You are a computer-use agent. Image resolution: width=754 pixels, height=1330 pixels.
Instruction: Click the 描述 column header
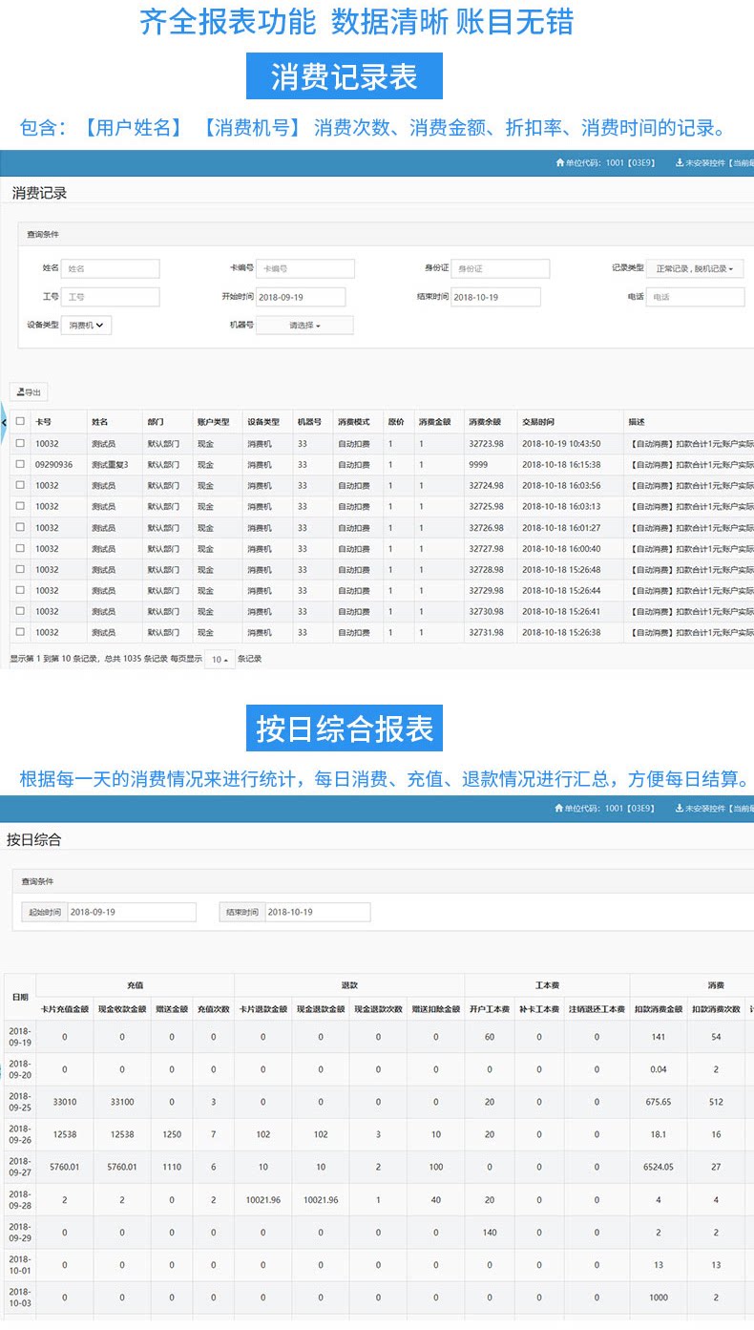coord(637,421)
